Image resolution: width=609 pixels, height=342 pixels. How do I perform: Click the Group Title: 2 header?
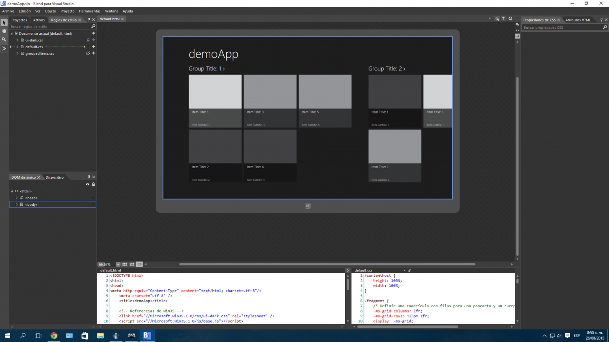click(387, 69)
